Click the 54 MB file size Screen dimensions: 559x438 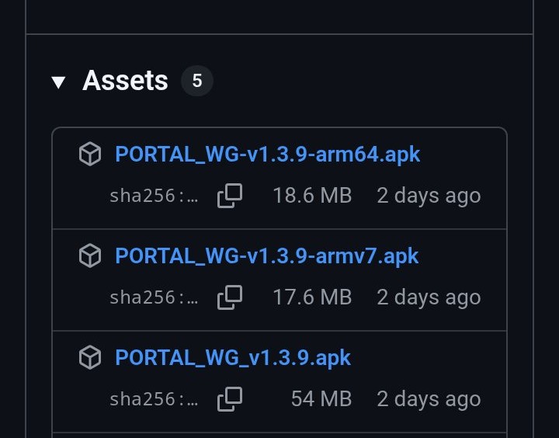321,399
